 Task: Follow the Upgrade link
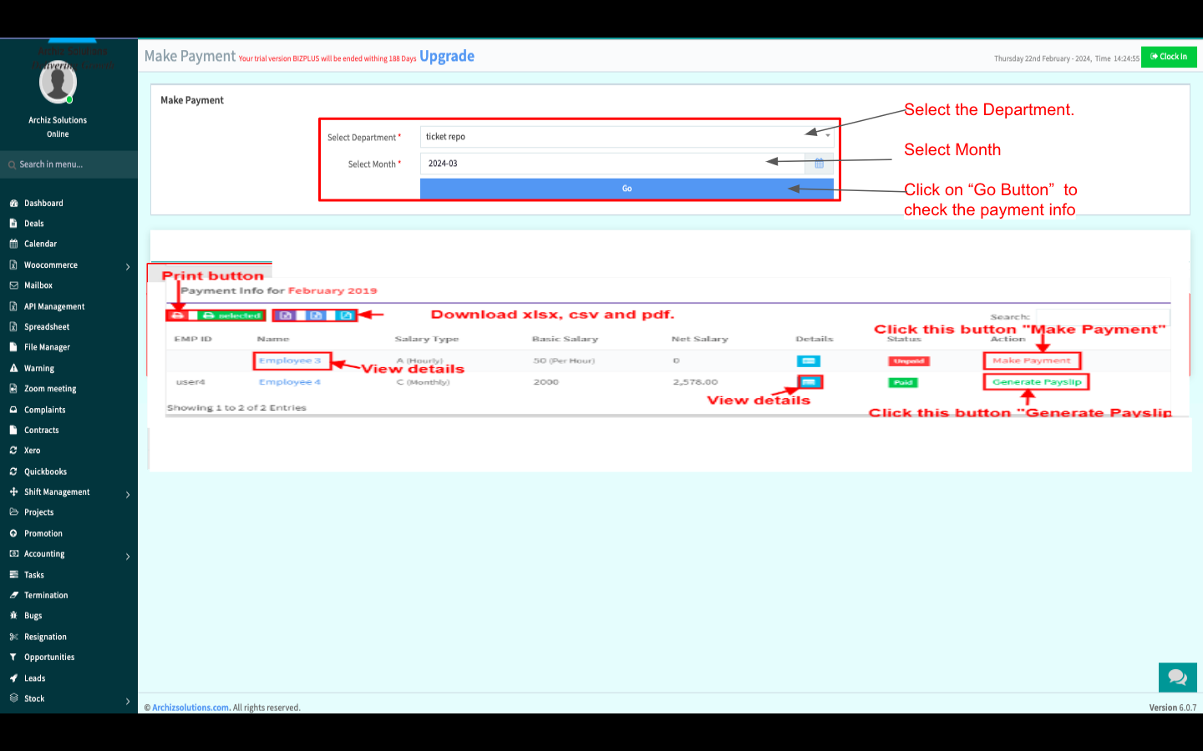pos(447,56)
